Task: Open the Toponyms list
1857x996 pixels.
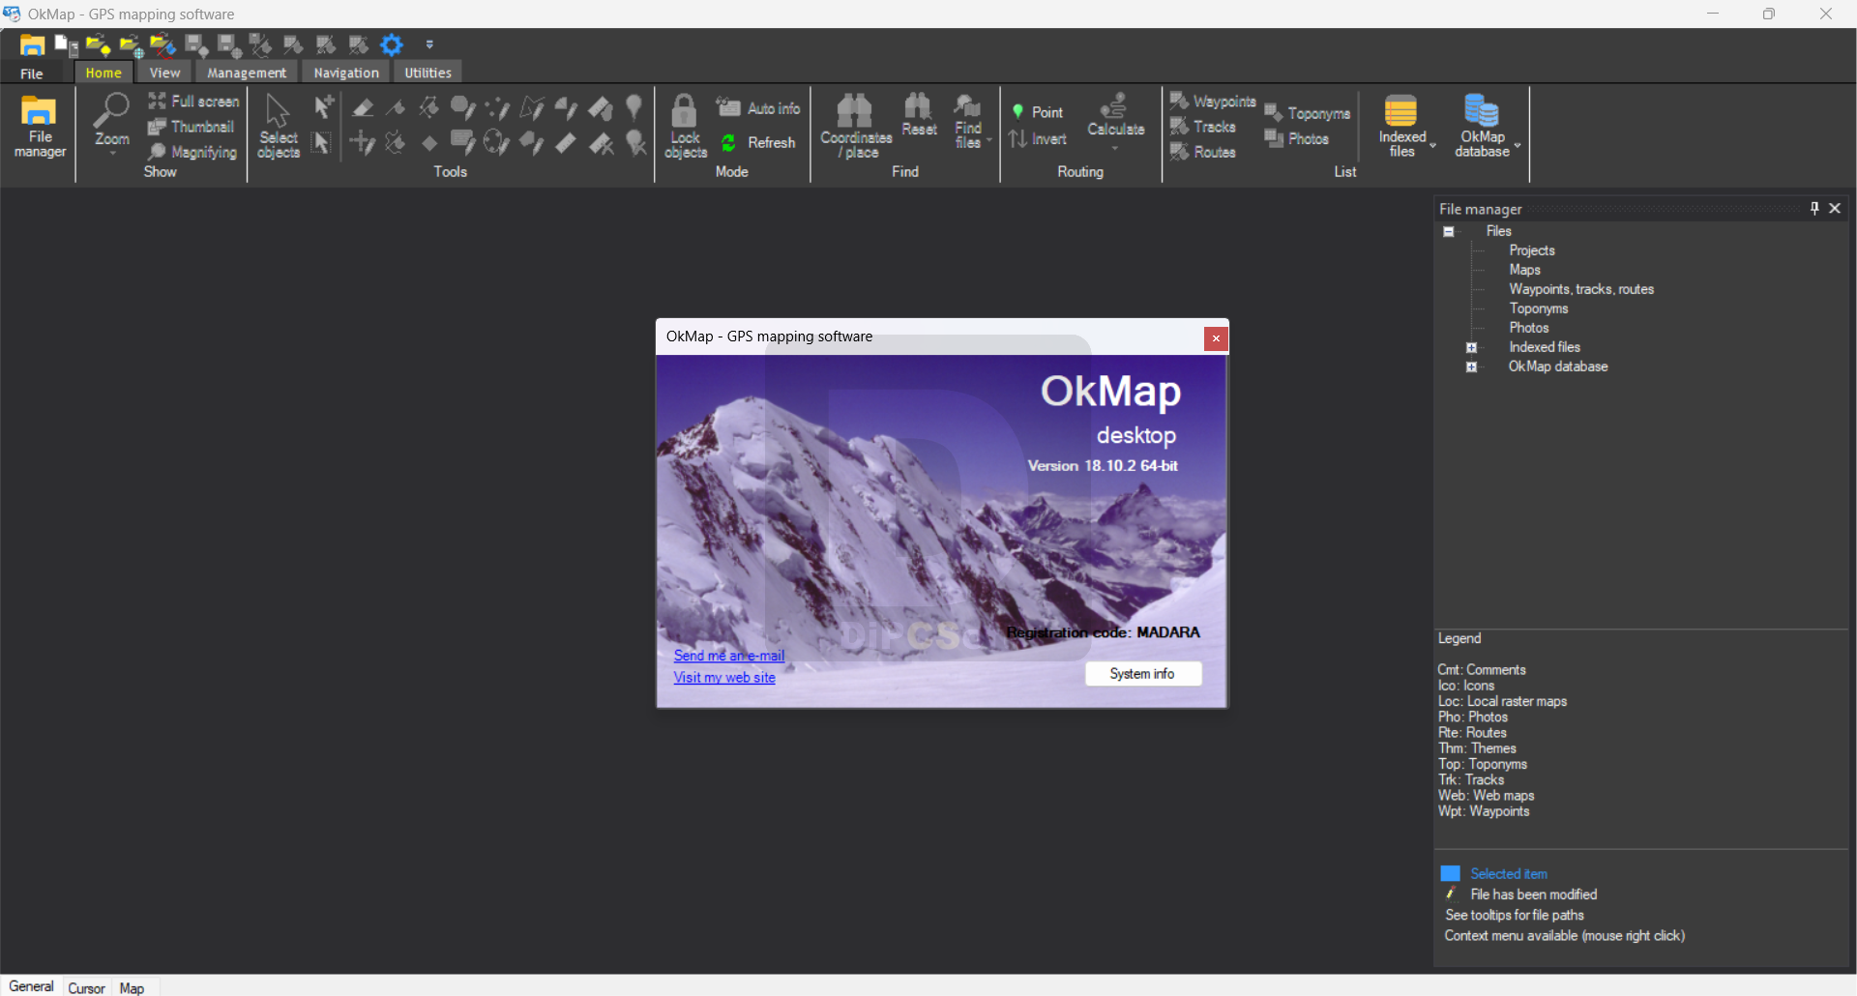Action: (x=1307, y=113)
